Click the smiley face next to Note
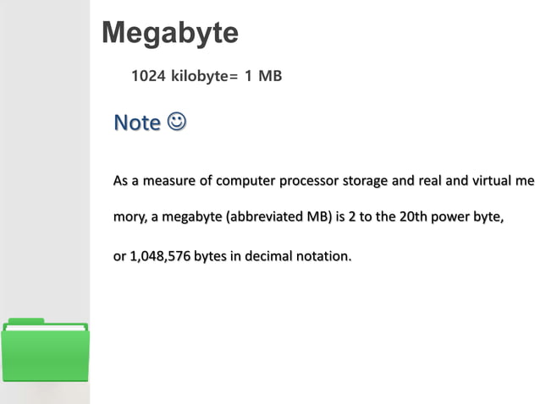This screenshot has width=540, height=404. point(177,122)
